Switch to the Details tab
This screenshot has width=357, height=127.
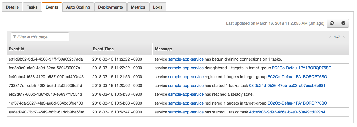(x=12, y=7)
